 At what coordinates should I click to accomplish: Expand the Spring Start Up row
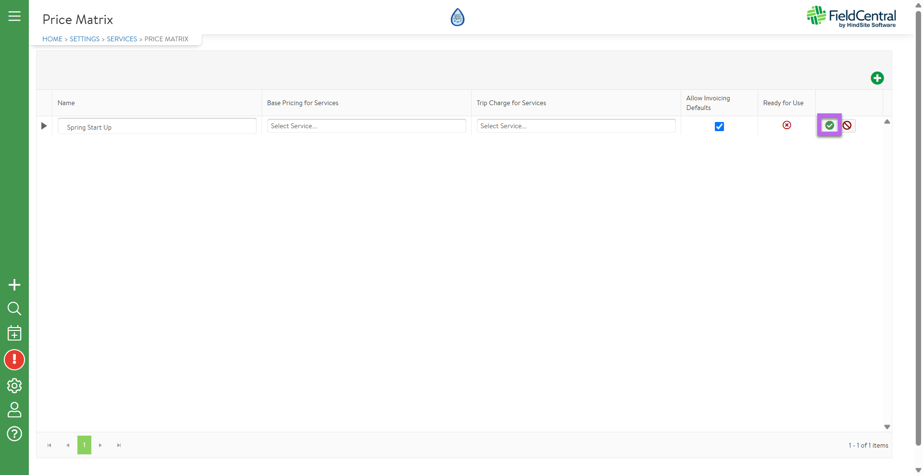pos(44,126)
